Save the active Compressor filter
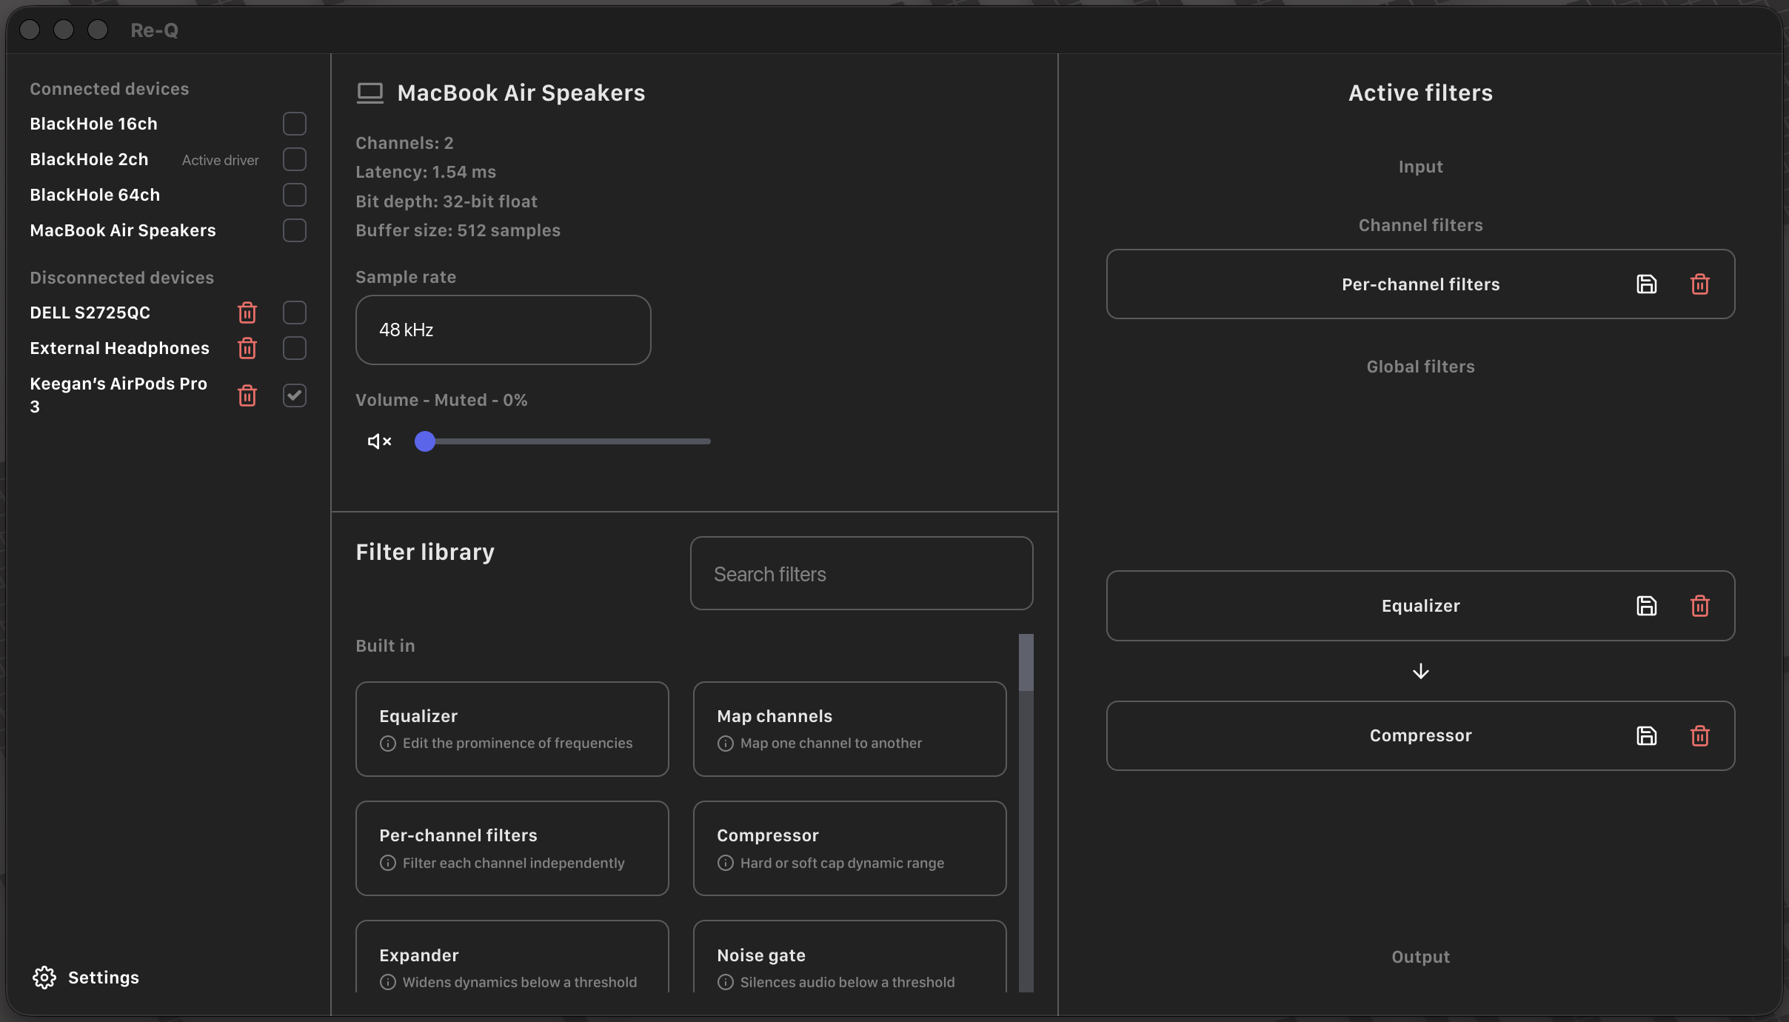1789x1022 pixels. click(1646, 735)
